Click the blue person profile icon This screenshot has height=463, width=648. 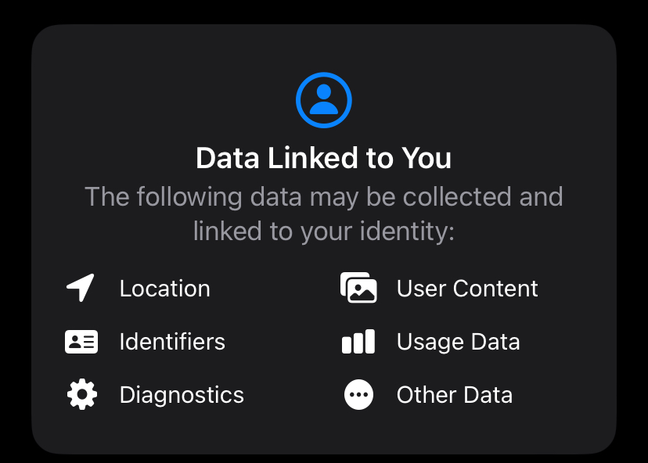tap(324, 100)
